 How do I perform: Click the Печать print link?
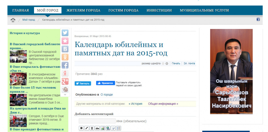coord(176,64)
